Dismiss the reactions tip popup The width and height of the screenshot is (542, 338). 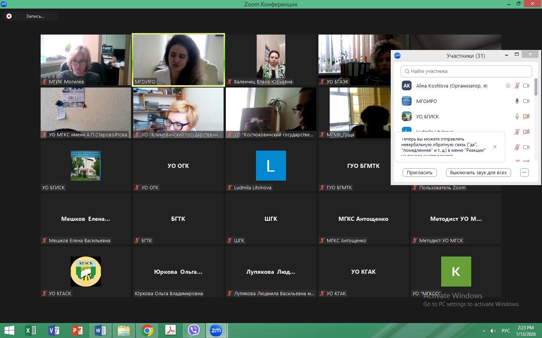click(495, 147)
